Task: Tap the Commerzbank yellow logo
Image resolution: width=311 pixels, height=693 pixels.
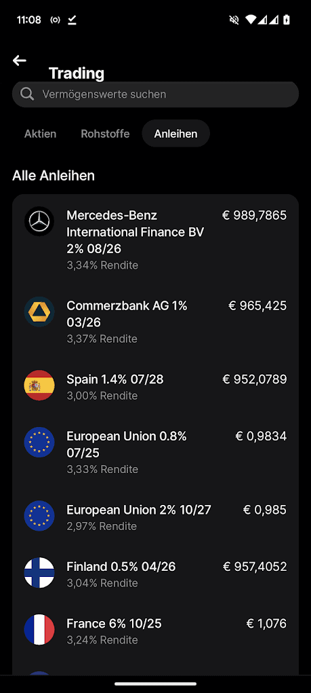Action: click(x=39, y=312)
